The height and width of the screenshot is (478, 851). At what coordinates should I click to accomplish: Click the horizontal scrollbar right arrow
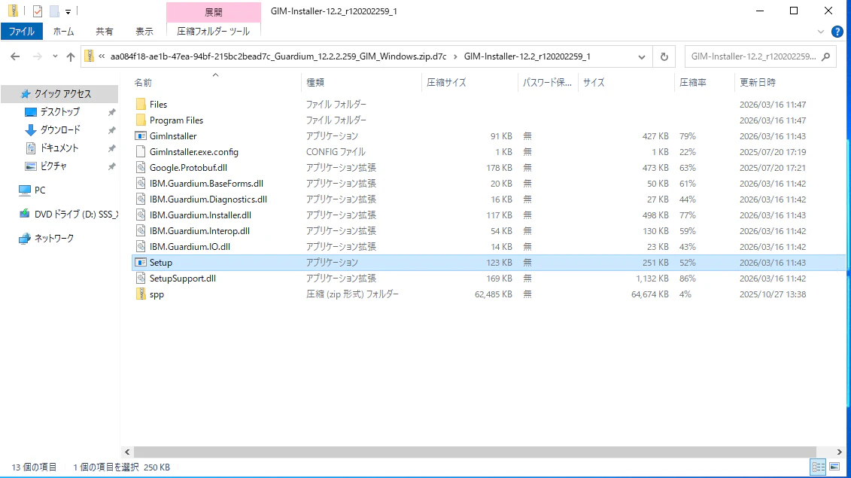840,452
